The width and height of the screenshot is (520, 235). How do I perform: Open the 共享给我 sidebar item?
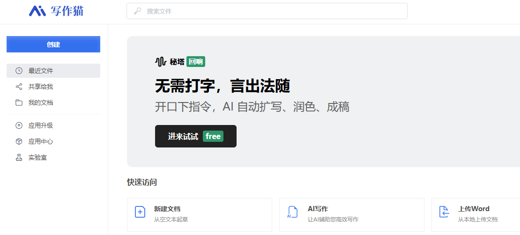tap(53, 87)
